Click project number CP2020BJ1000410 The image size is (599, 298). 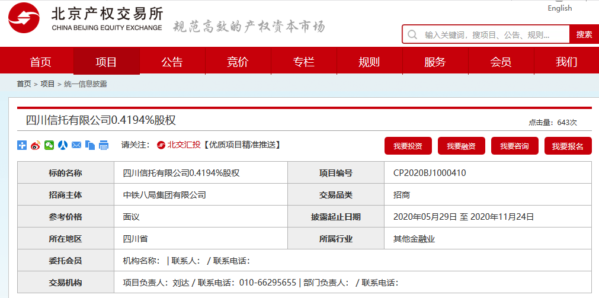point(430,173)
